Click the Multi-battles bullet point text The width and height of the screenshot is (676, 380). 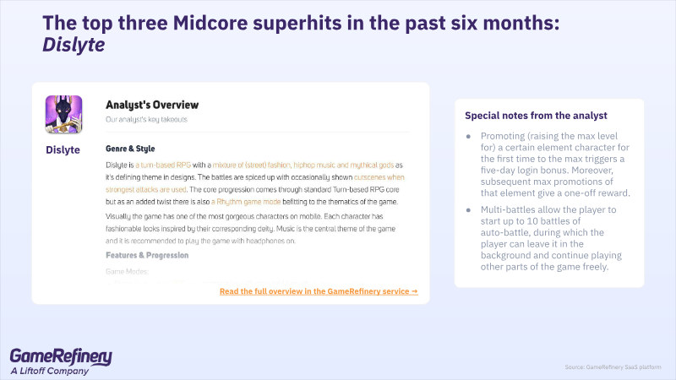pos(551,238)
